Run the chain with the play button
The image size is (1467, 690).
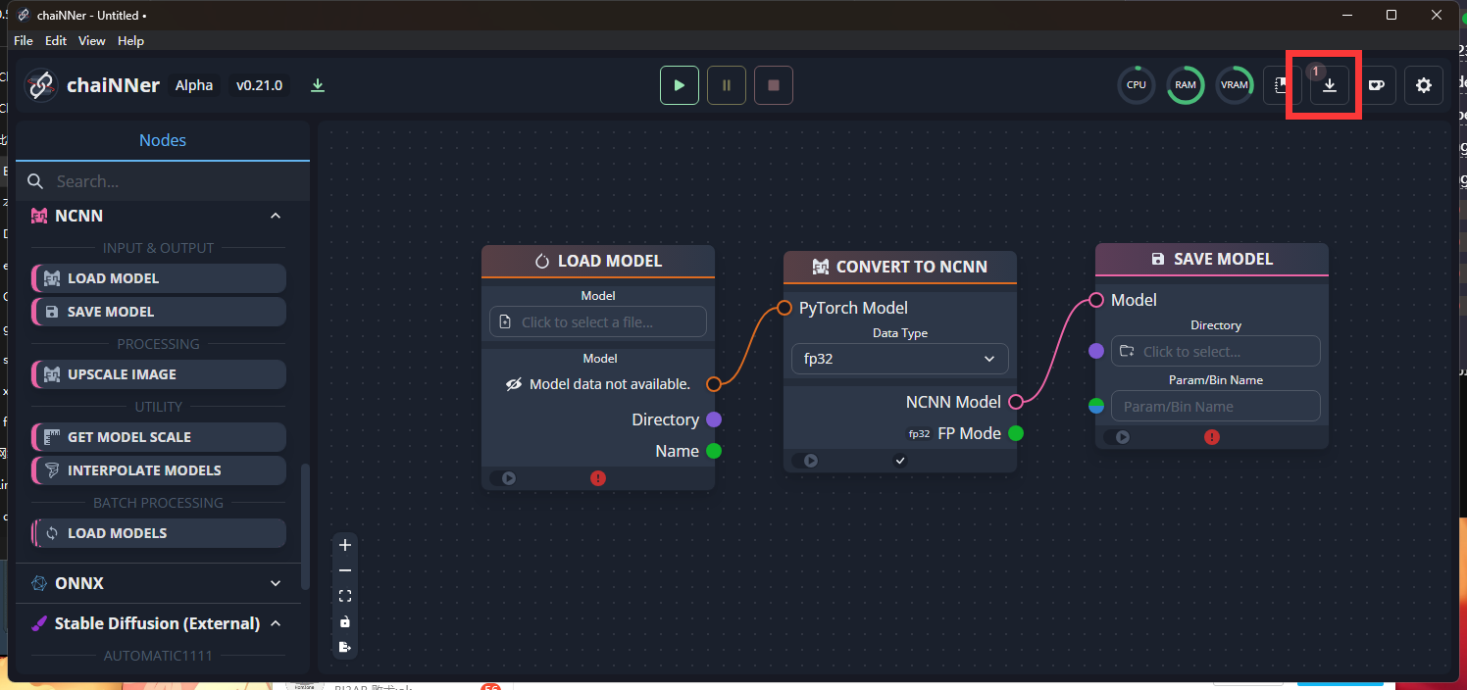pyautogui.click(x=680, y=85)
